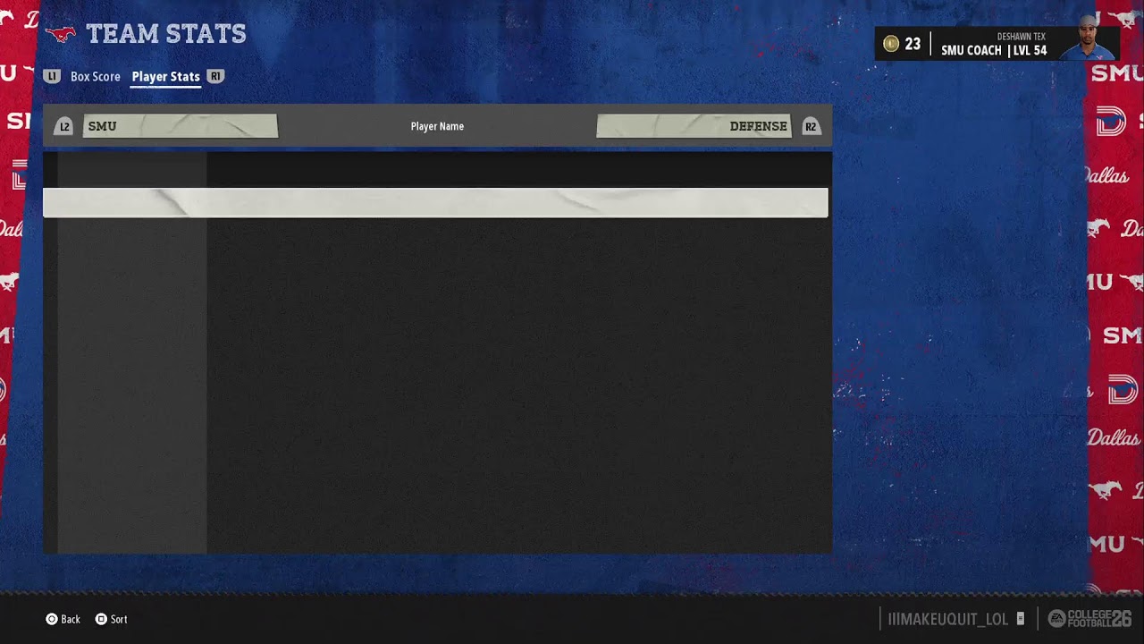1144x644 pixels.
Task: Click the L2 trigger icon
Action: point(63,126)
